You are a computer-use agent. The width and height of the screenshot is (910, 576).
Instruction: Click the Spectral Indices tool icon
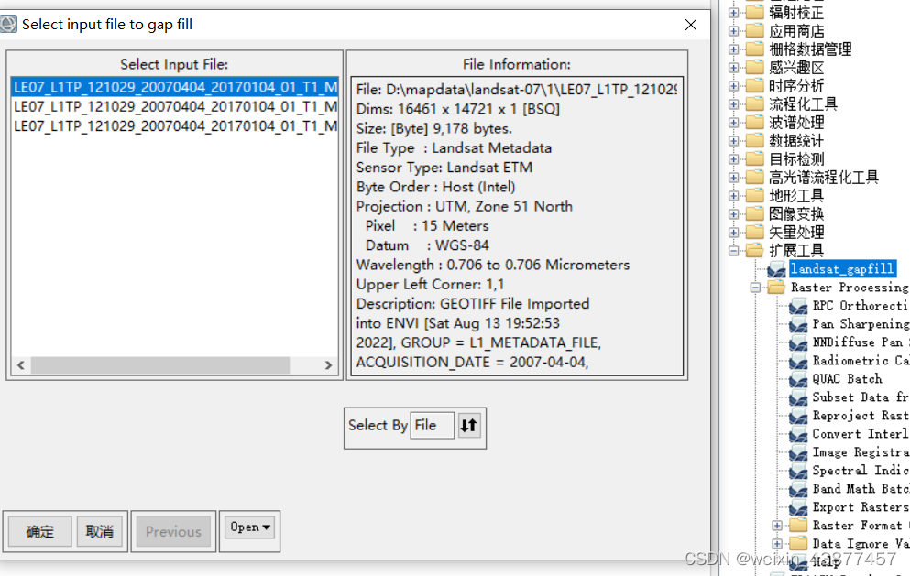(798, 471)
